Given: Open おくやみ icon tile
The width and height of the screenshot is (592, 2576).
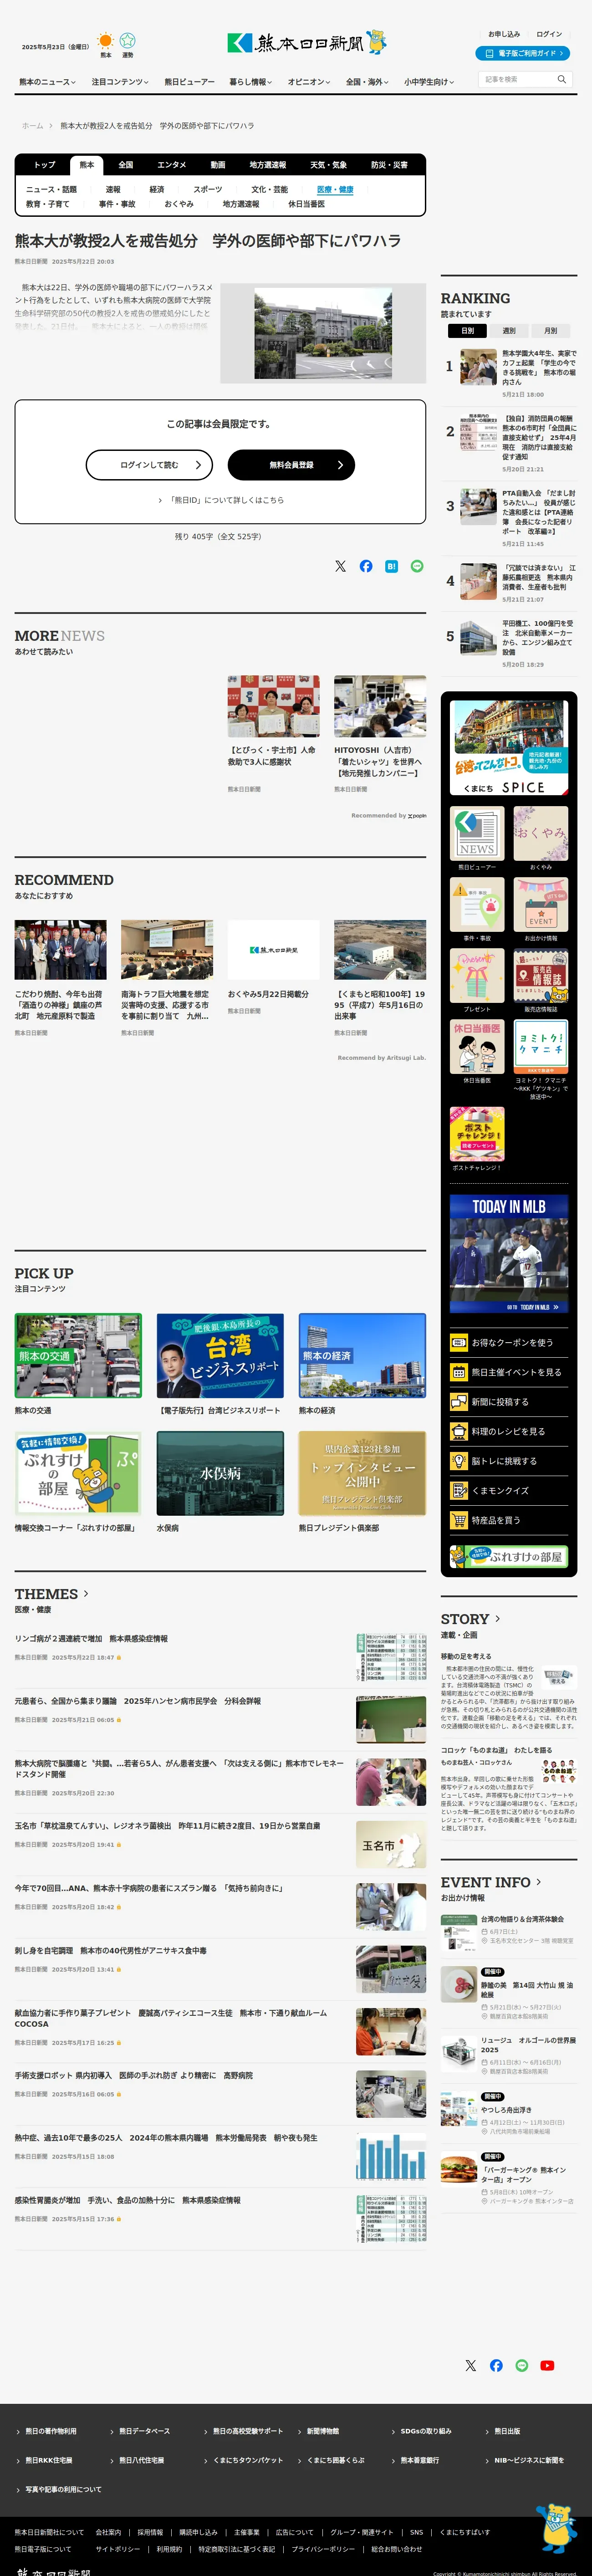Looking at the screenshot, I should click(x=541, y=833).
